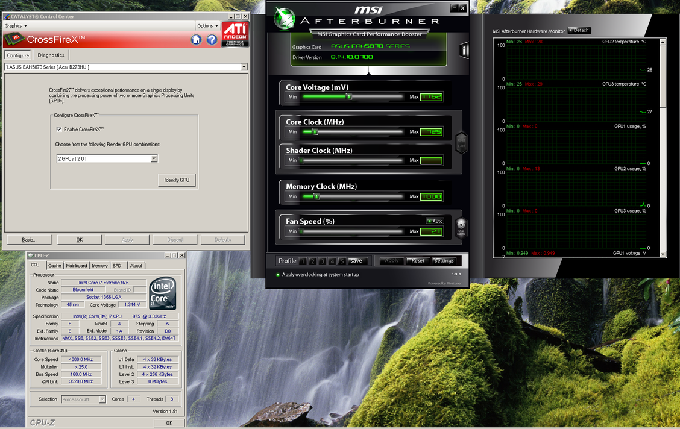Switch to the Diagnostics tab

point(51,55)
